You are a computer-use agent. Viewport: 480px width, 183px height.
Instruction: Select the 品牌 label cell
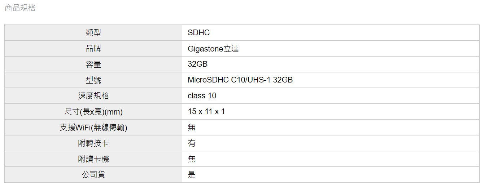tap(93, 49)
